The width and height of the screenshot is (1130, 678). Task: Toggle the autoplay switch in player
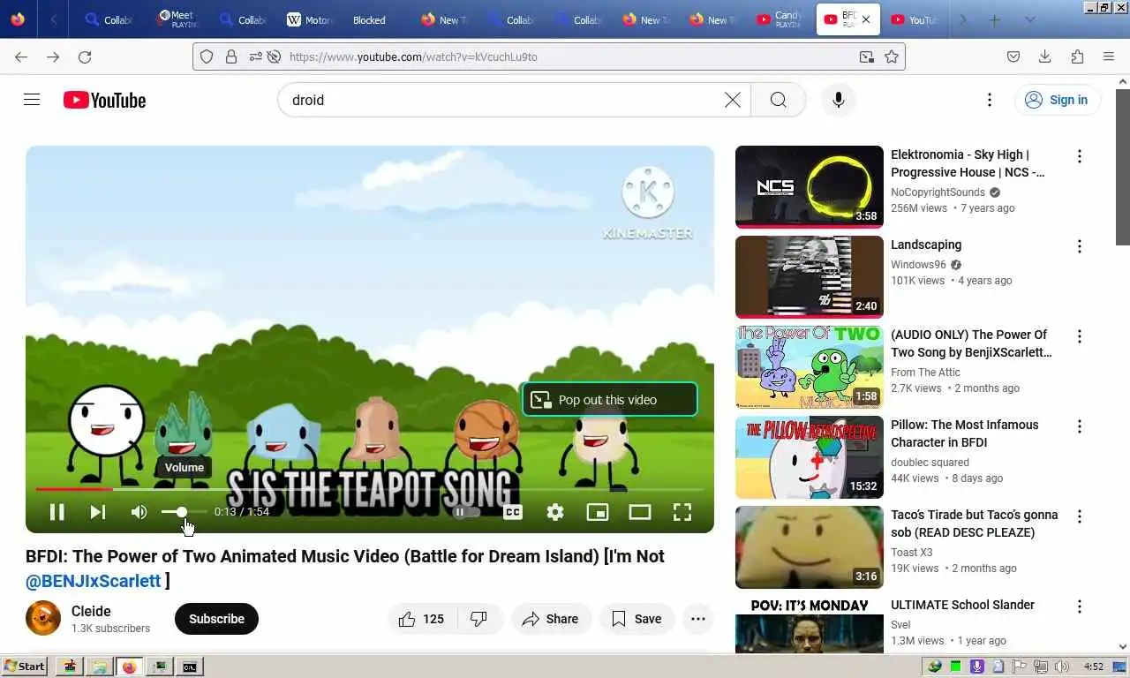pos(465,512)
